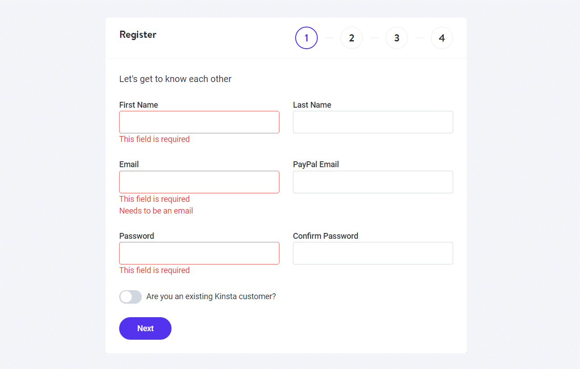Focus the Password input field
The width and height of the screenshot is (580, 369).
pyautogui.click(x=199, y=253)
